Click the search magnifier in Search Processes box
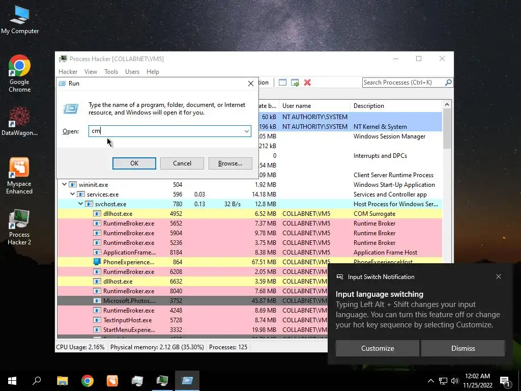521x391 pixels. click(x=448, y=82)
